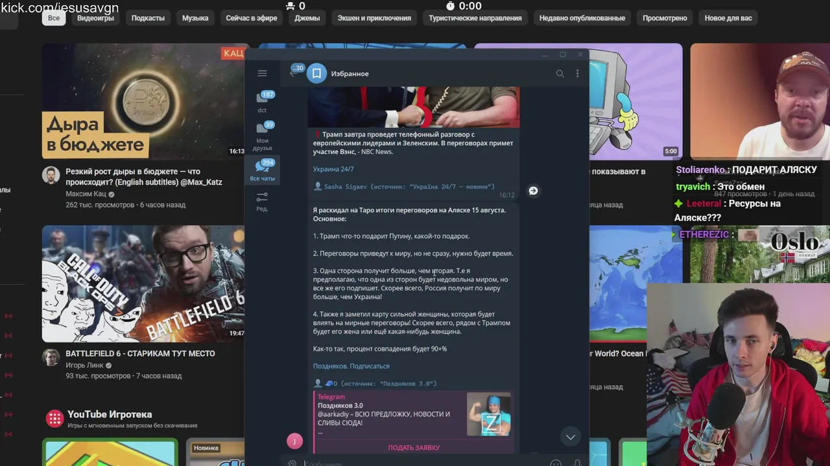This screenshot has height=466, width=830.
Task: Go to Игорь Линк channel name link
Action: point(84,365)
